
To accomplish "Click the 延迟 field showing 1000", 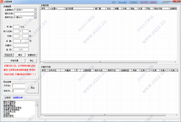I will pos(21,50).
